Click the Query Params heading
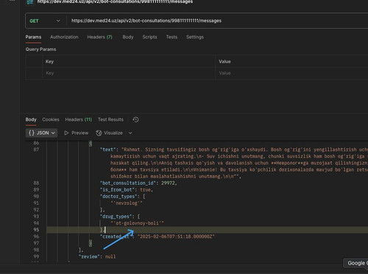 pyautogui.click(x=40, y=49)
